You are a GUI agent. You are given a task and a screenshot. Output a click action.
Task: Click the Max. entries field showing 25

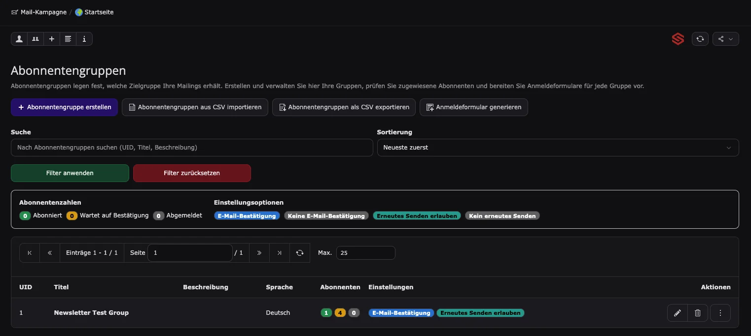click(x=365, y=253)
